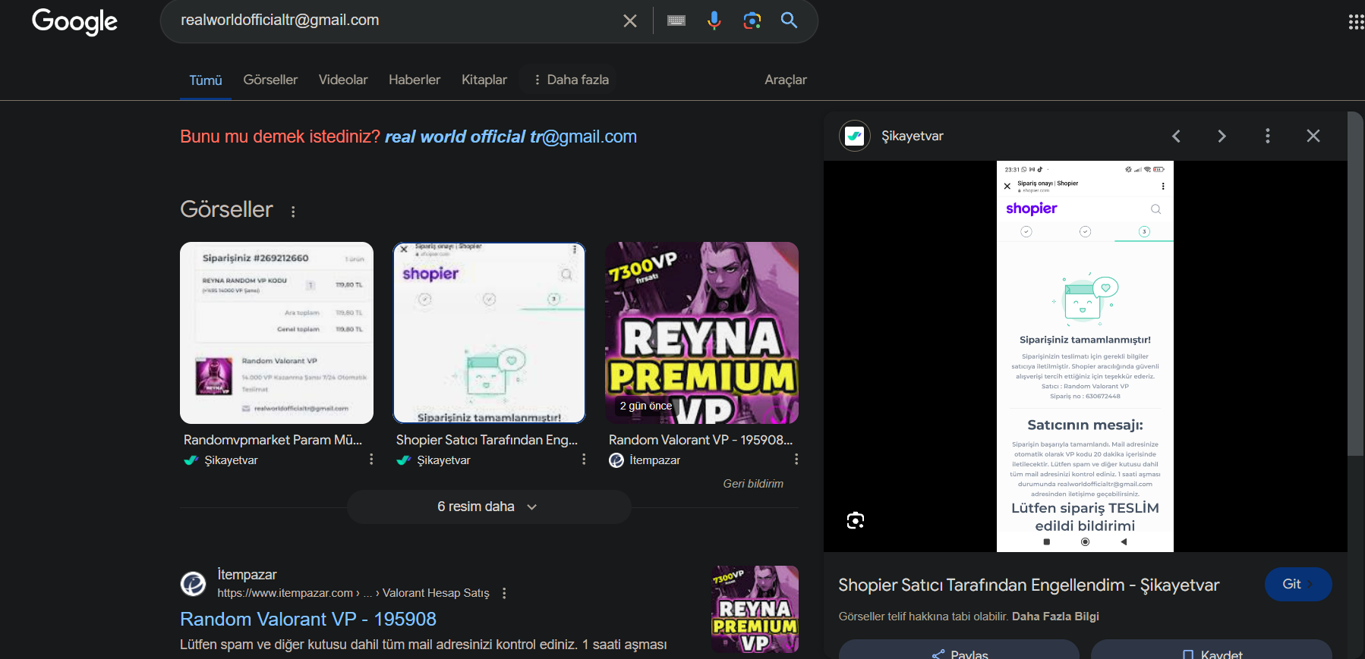Open the Shopier Satıcı Tarafından Eng... image title

point(487,440)
